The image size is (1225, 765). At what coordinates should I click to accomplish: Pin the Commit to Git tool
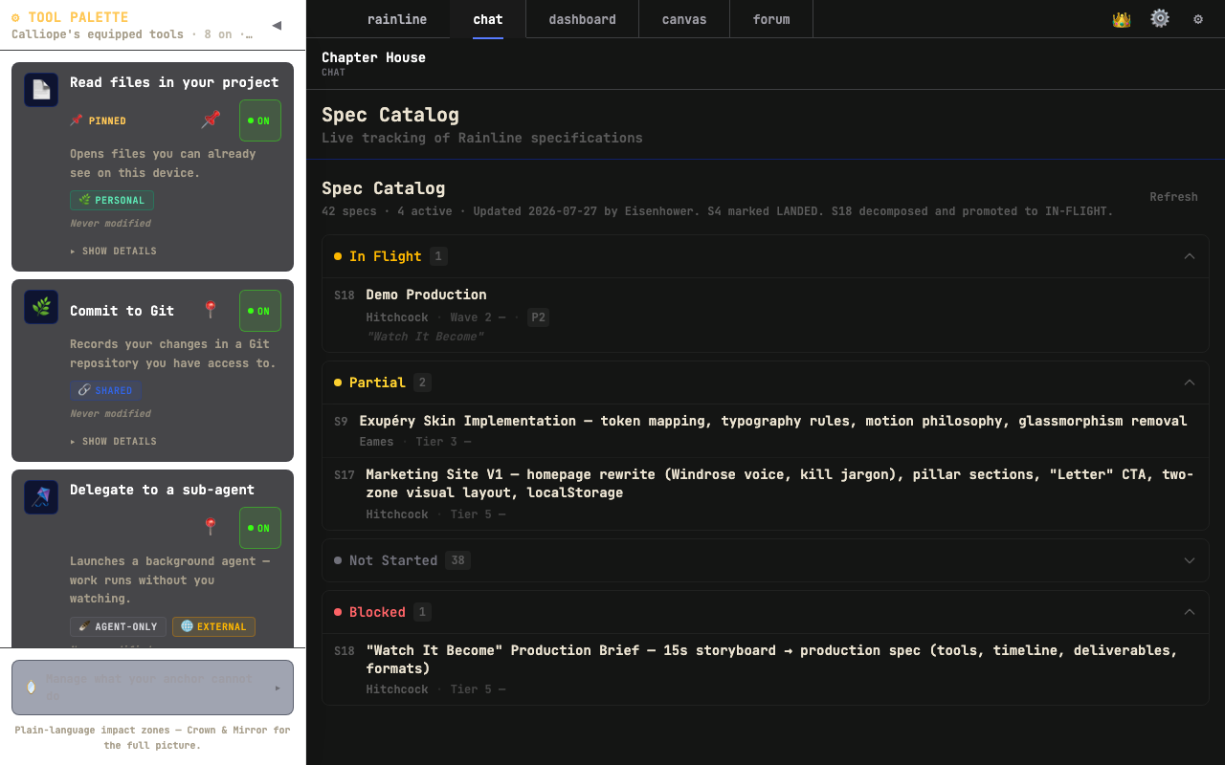(x=211, y=310)
